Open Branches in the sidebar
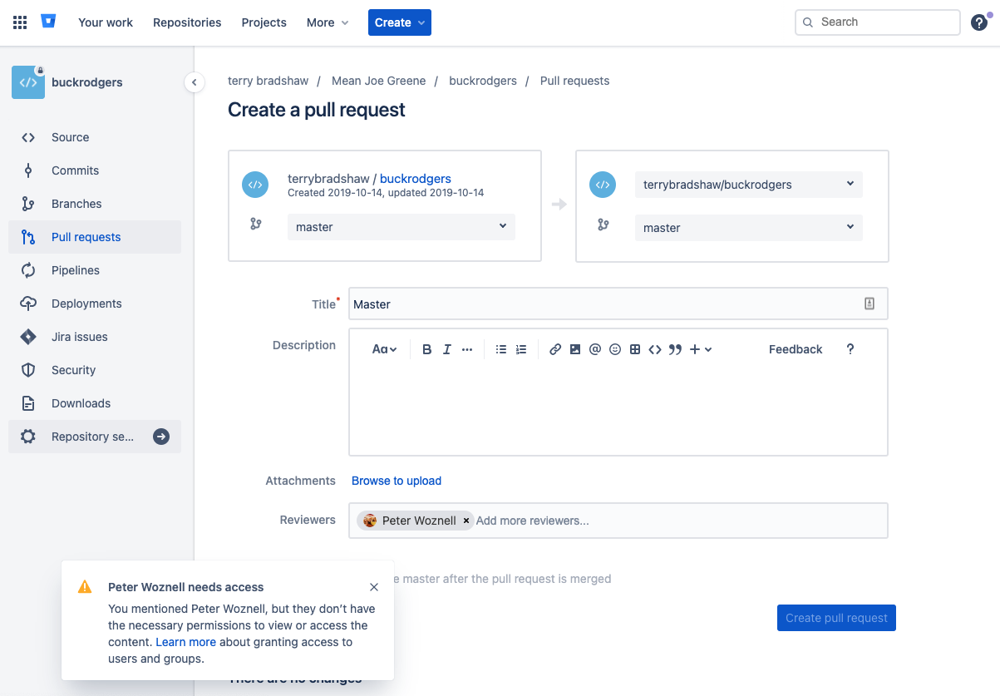Viewport: 1000px width, 696px height. click(95, 204)
